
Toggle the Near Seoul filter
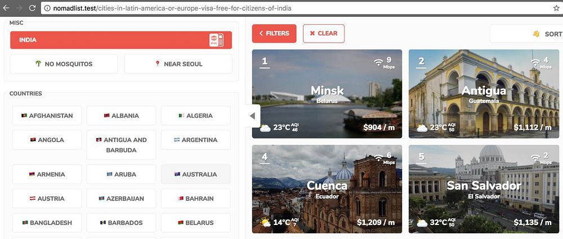(x=178, y=64)
